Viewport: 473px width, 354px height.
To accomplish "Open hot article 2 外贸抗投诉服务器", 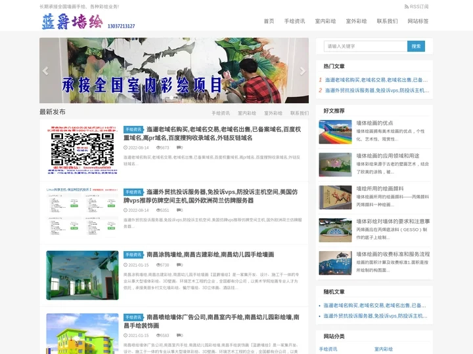I will click(x=377, y=90).
